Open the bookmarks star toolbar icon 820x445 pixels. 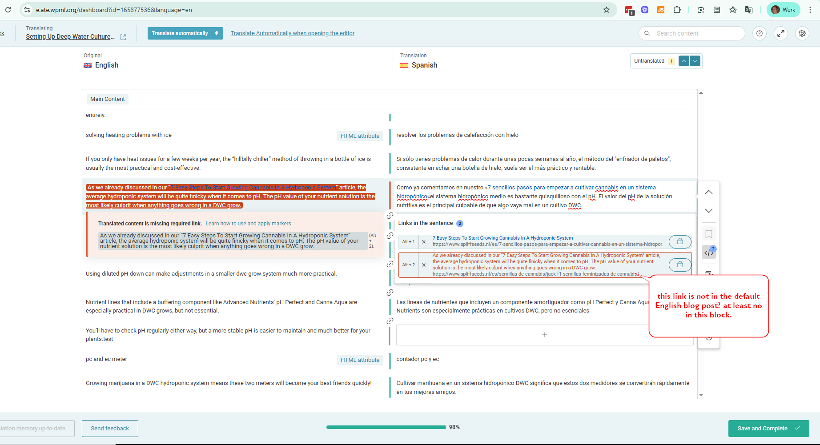tap(733, 10)
